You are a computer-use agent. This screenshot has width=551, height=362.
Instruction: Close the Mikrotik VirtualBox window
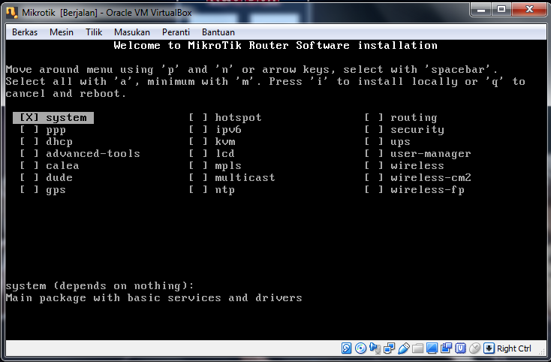click(x=529, y=10)
